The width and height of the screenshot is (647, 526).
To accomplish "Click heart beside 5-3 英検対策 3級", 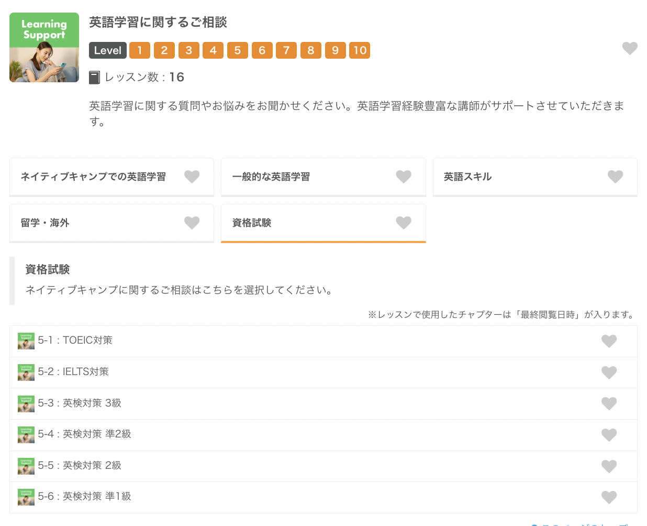I will click(x=609, y=403).
